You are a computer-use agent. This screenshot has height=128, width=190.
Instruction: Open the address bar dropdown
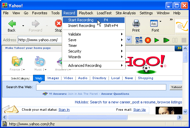129,40
